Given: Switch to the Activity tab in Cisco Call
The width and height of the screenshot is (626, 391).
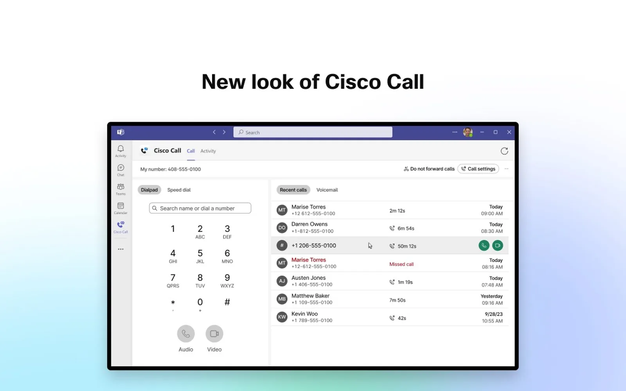Looking at the screenshot, I should pyautogui.click(x=208, y=151).
